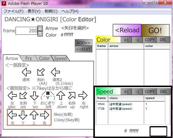Click the <<EDIT button
The width and height of the screenshot is (173, 138).
84,49
